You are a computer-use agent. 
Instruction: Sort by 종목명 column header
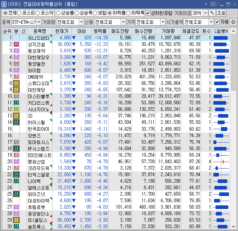40,31
